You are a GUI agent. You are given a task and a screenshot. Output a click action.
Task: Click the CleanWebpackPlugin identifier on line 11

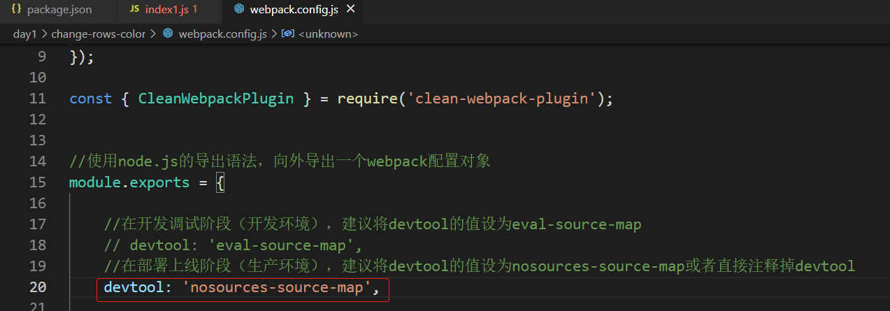pyautogui.click(x=216, y=99)
